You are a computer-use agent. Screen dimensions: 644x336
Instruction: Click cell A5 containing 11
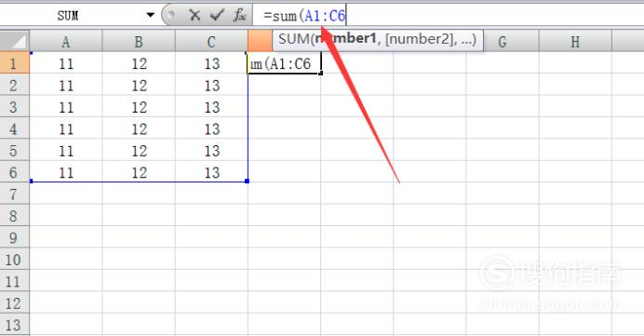66,151
